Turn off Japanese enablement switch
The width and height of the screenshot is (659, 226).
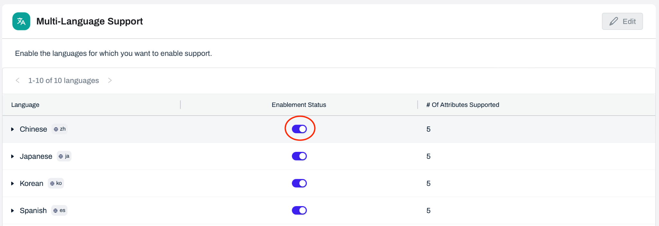click(x=299, y=156)
